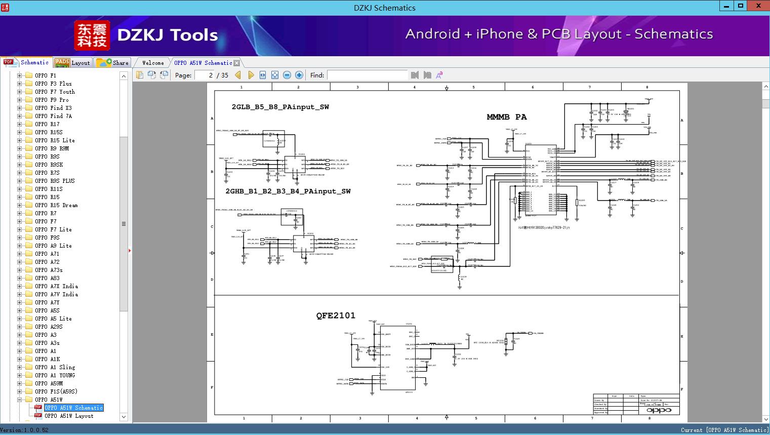Image resolution: width=770 pixels, height=435 pixels.
Task: Zoom out with the minus icon
Action: (287, 75)
